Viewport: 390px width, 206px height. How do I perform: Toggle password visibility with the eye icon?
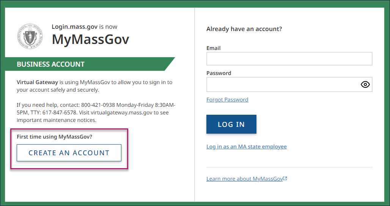tap(365, 84)
